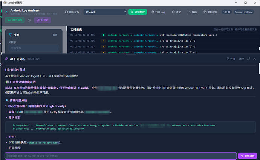The height and width of the screenshot is (160, 260).
Task: Start capture with 开始抓取 button
Action: pos(138,12)
